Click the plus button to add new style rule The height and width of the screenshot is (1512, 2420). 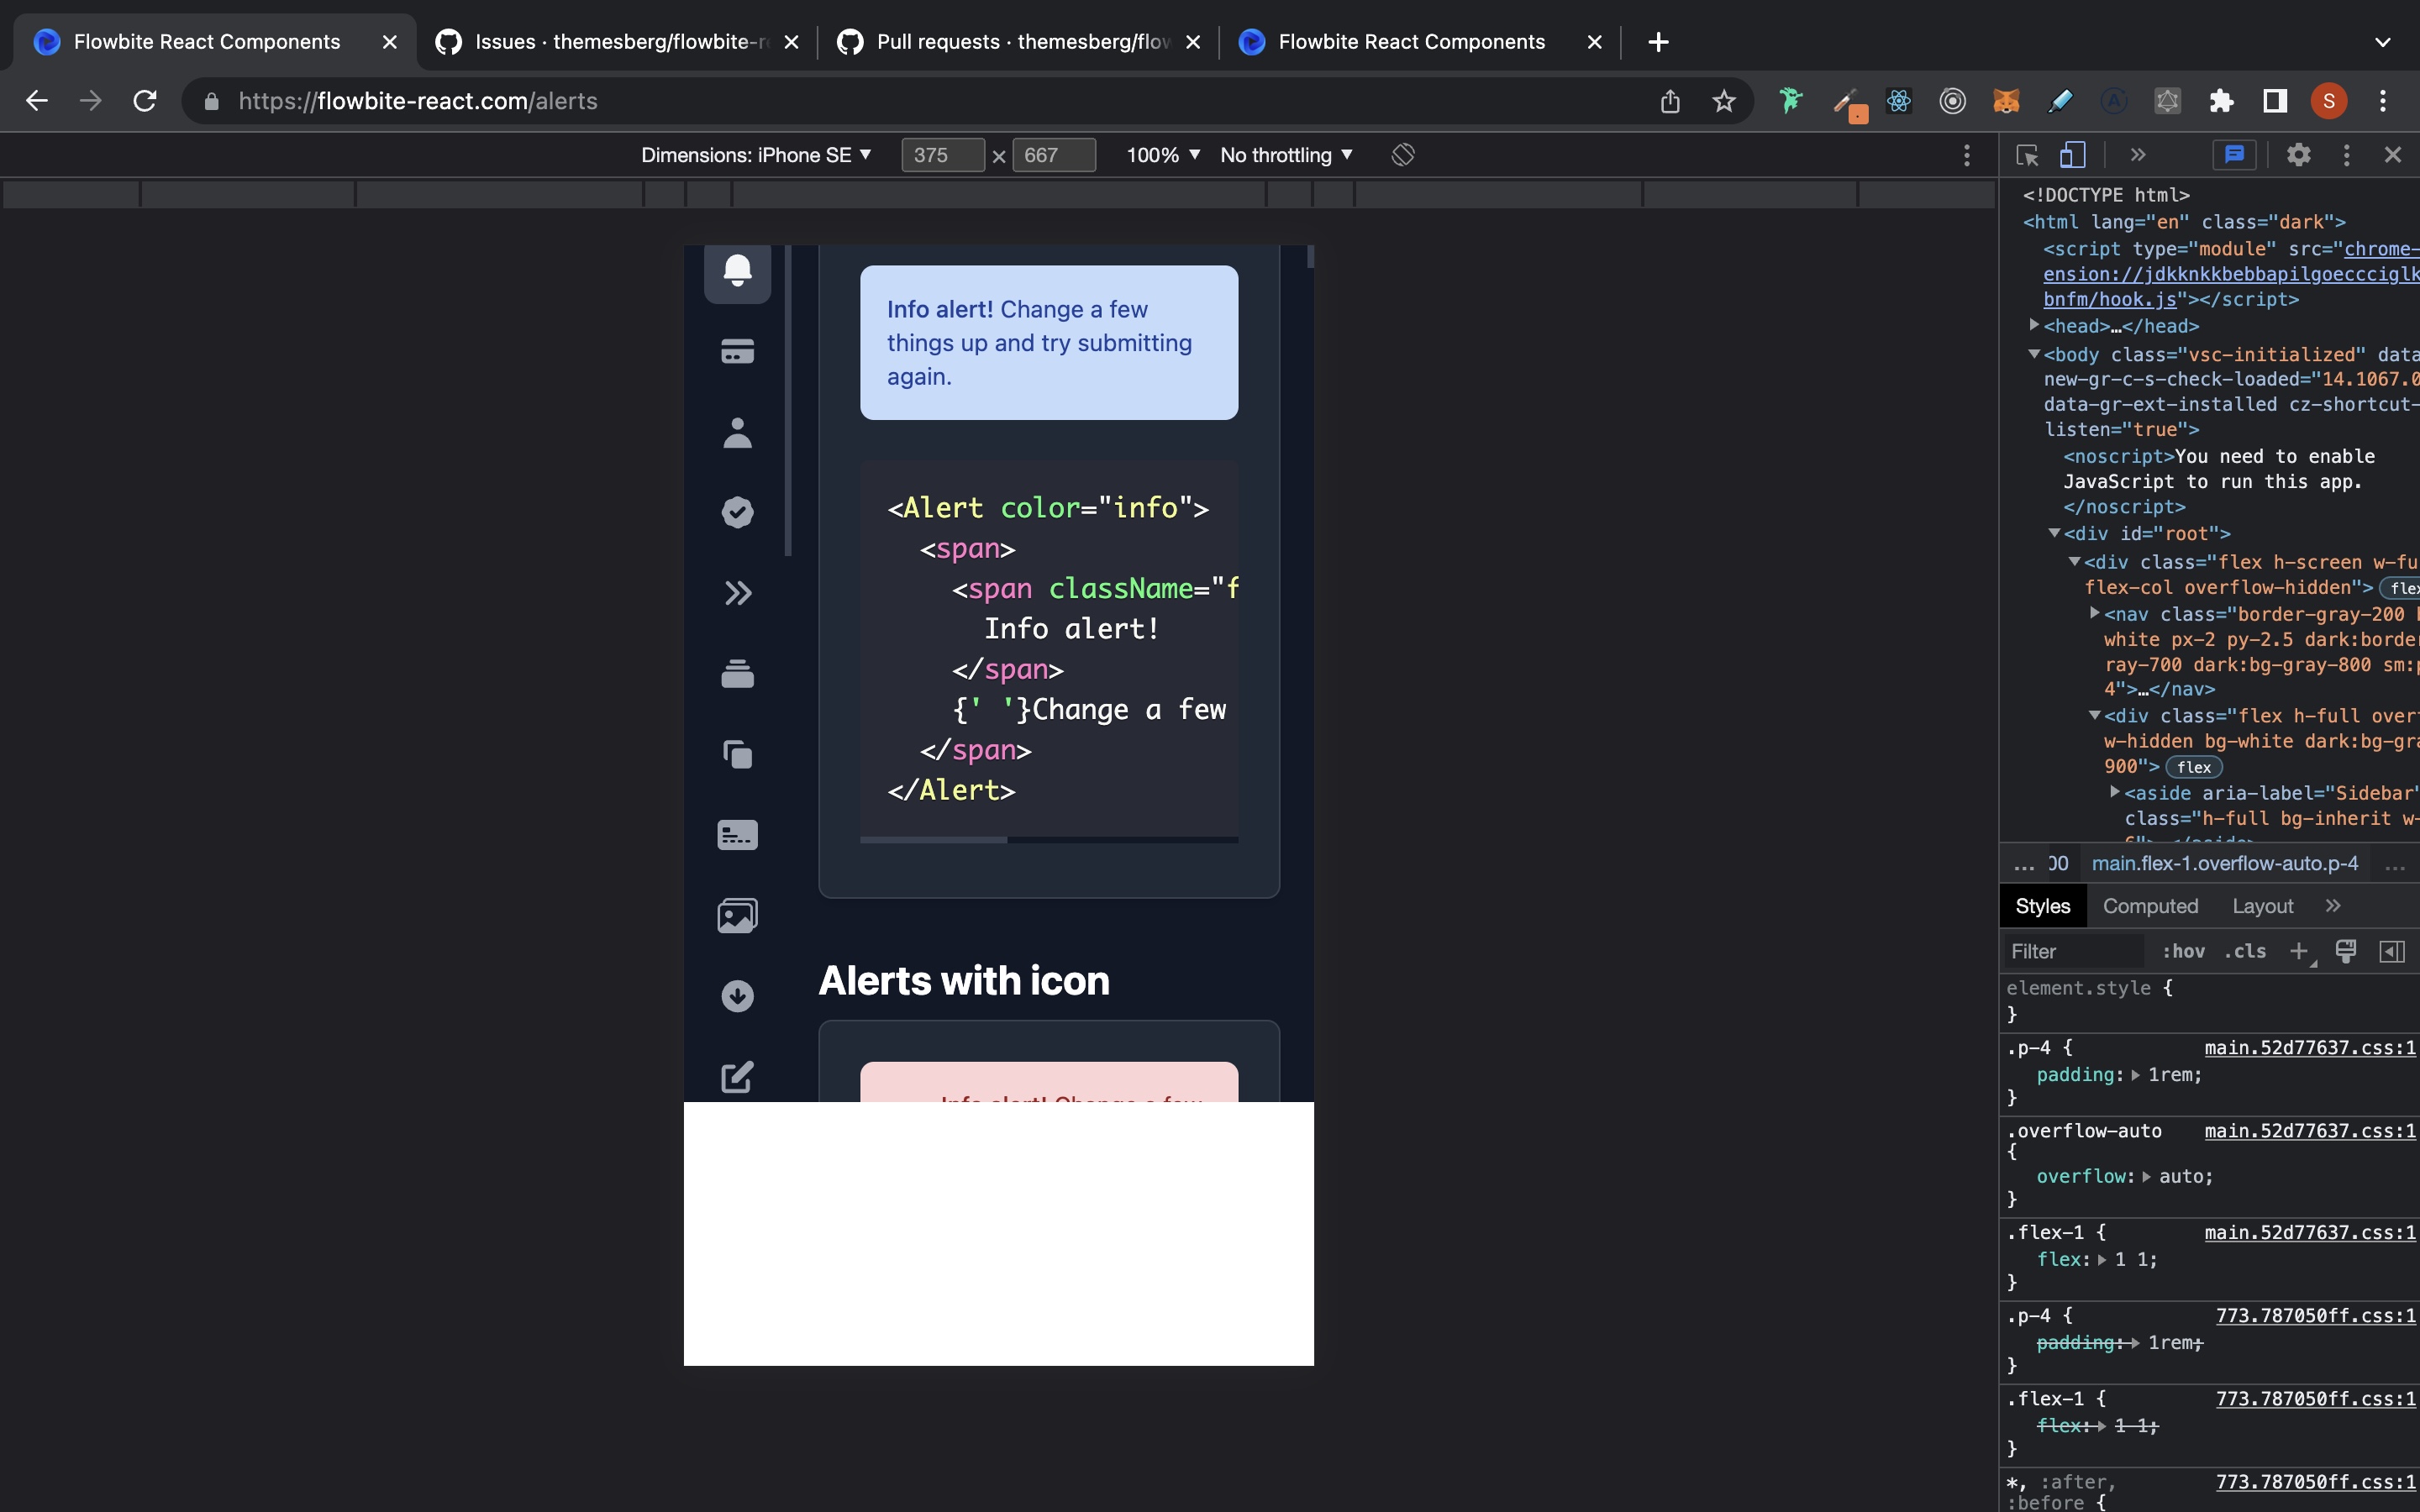click(2298, 951)
